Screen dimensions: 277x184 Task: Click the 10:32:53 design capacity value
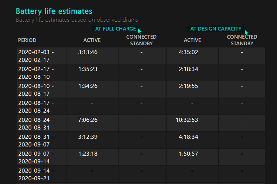(x=187, y=120)
